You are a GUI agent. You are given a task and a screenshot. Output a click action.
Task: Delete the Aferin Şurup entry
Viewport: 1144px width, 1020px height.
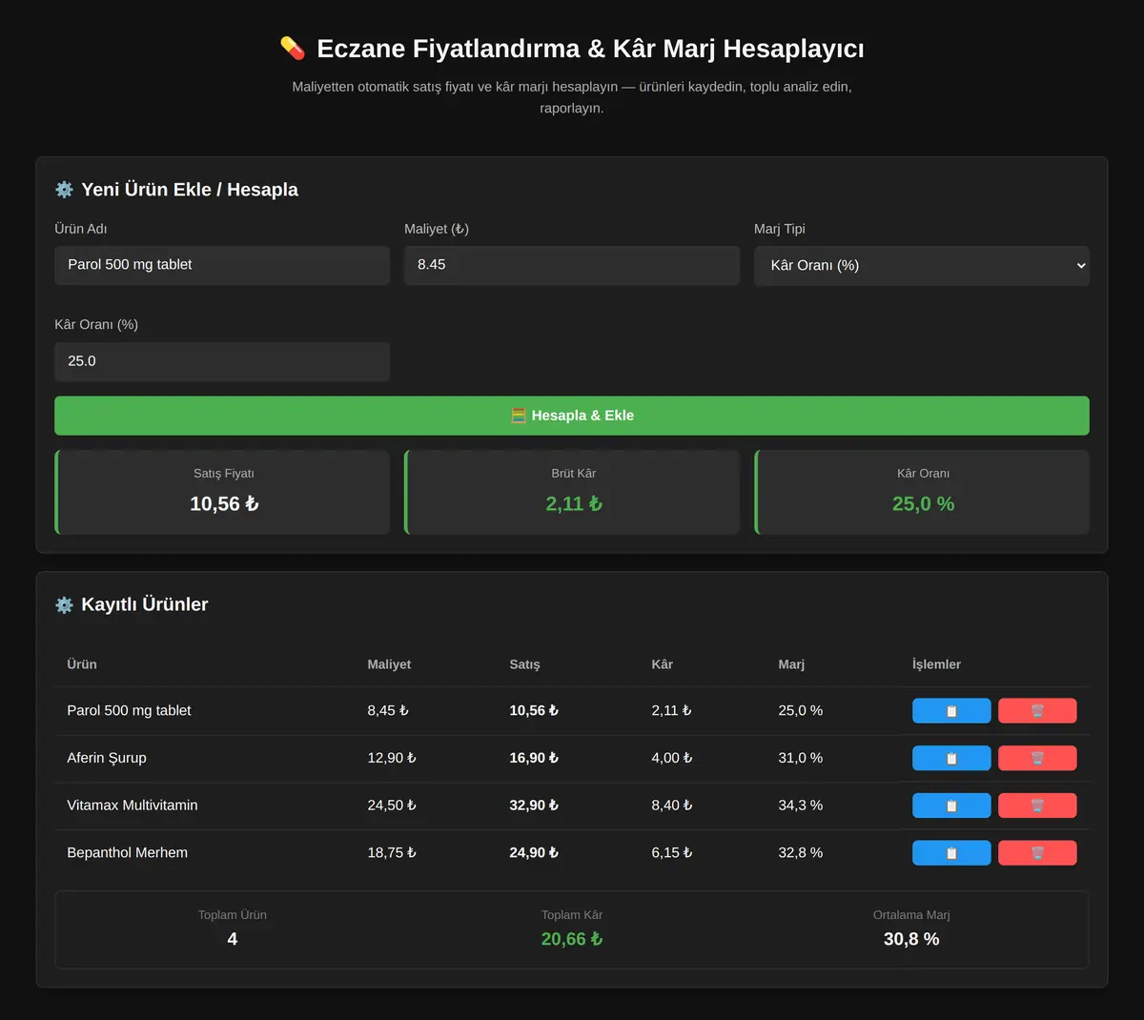click(1037, 758)
